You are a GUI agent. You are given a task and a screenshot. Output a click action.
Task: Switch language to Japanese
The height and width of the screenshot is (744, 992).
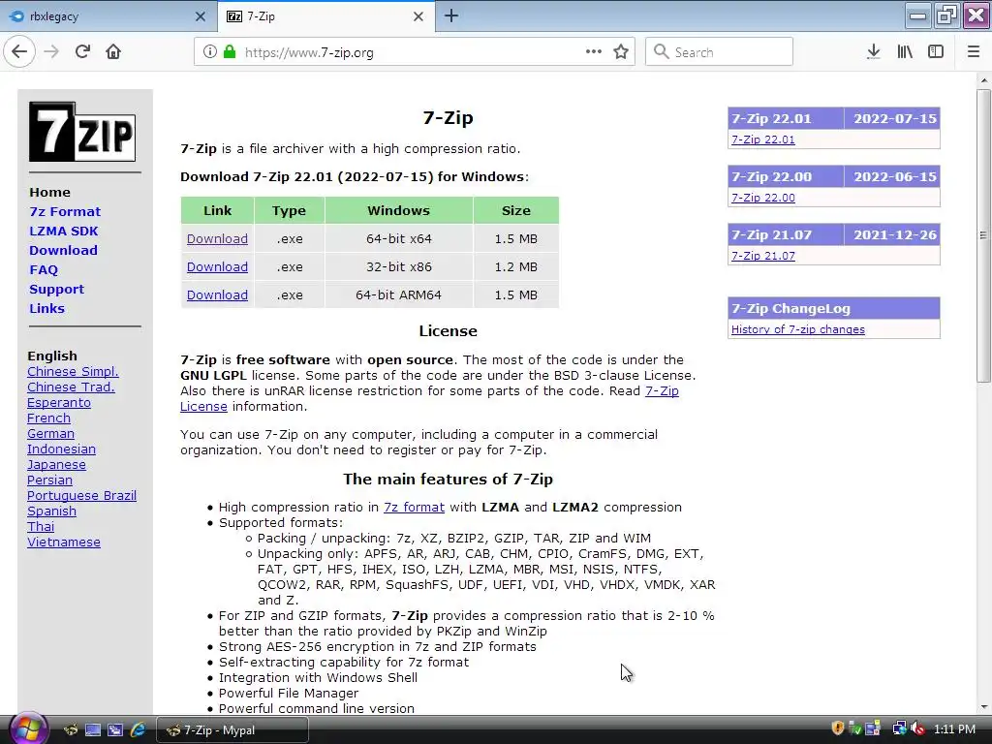(56, 465)
